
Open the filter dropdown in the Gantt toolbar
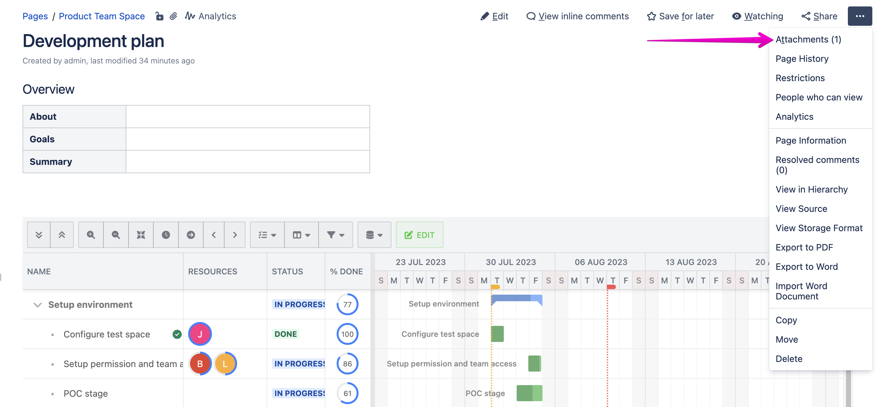point(336,234)
